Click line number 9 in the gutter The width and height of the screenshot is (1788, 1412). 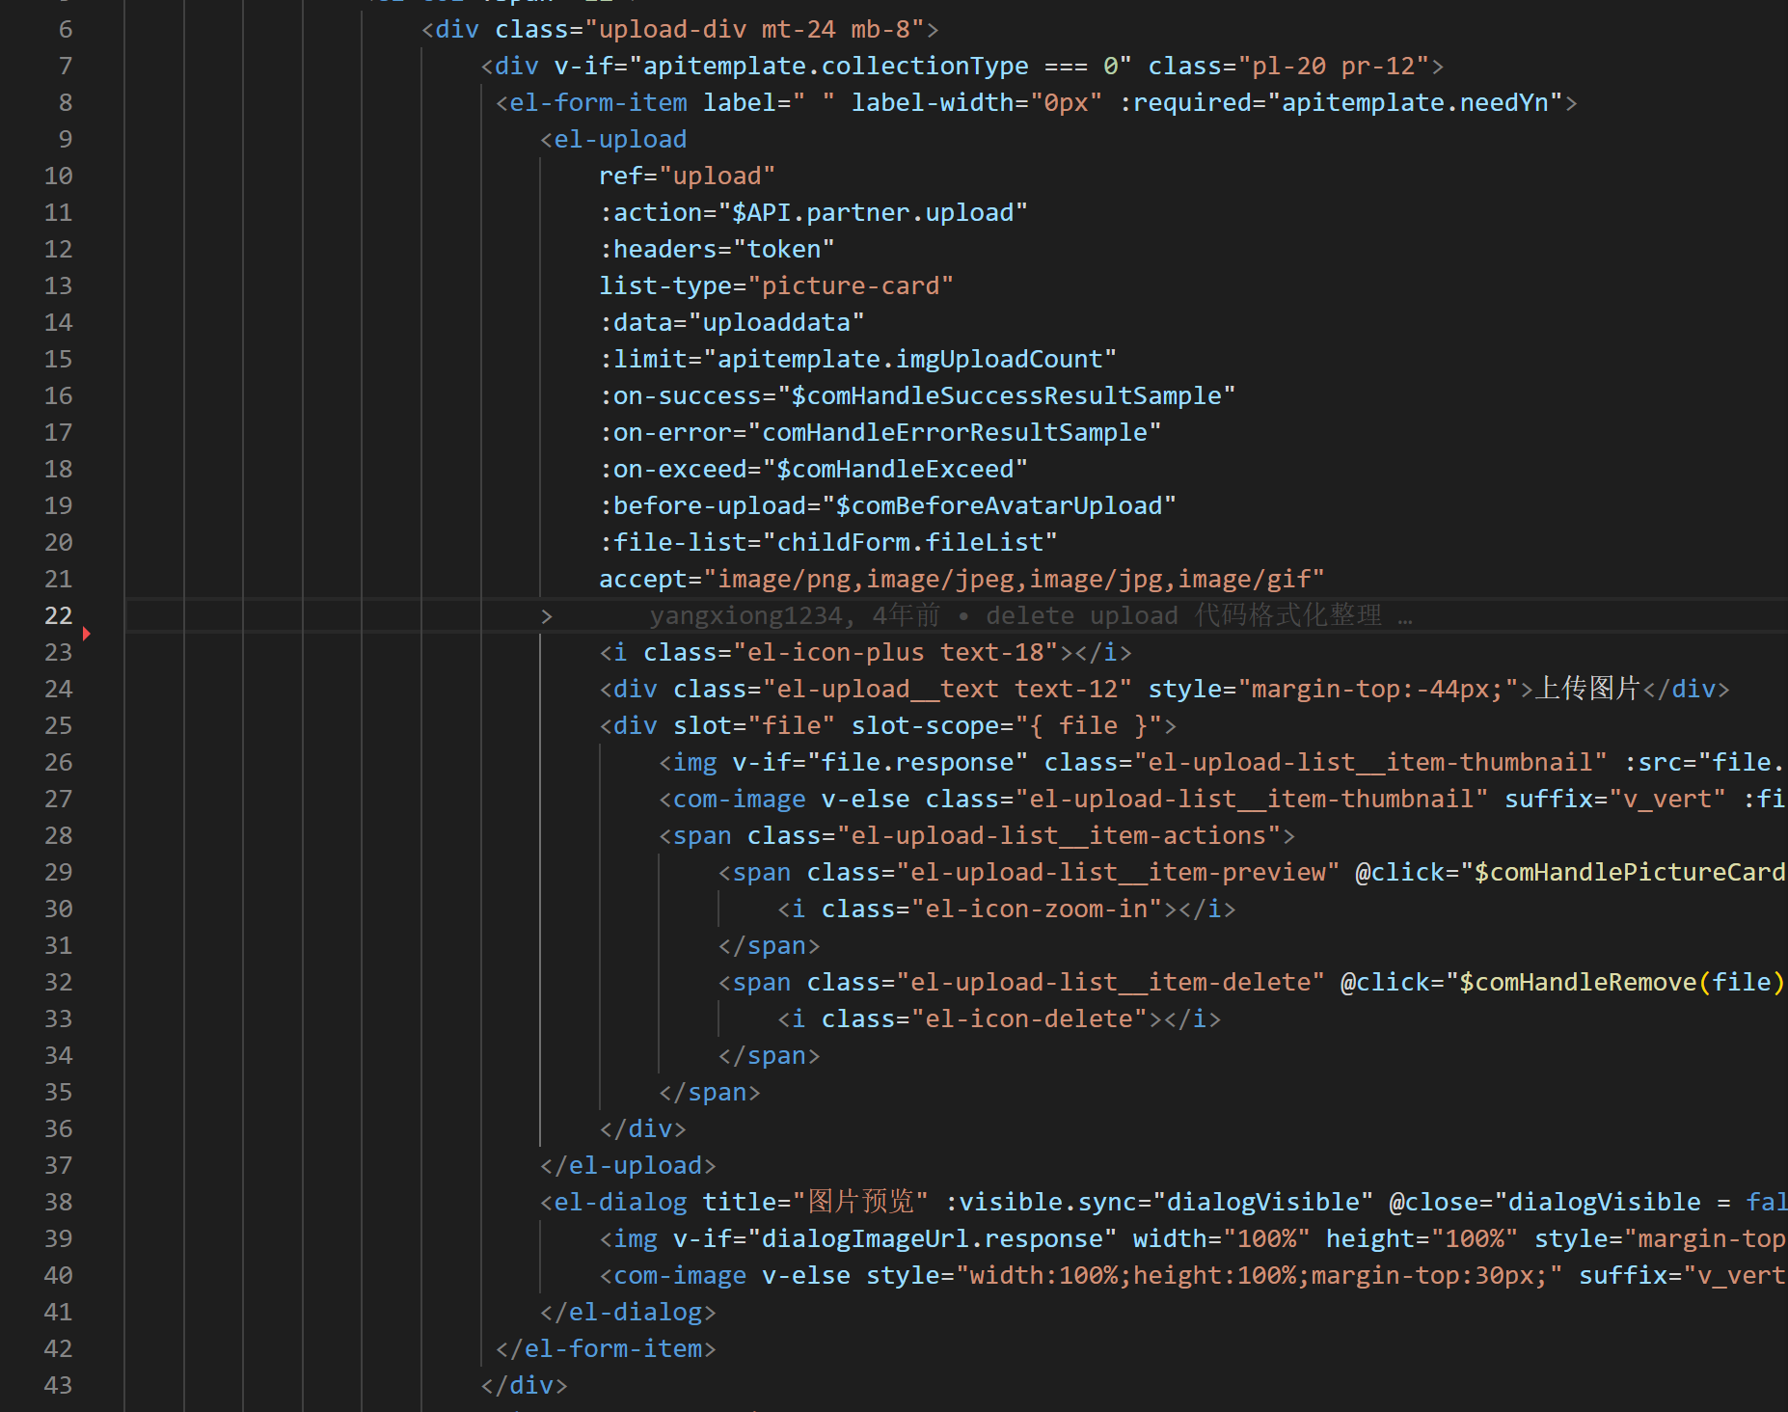pyautogui.click(x=66, y=139)
